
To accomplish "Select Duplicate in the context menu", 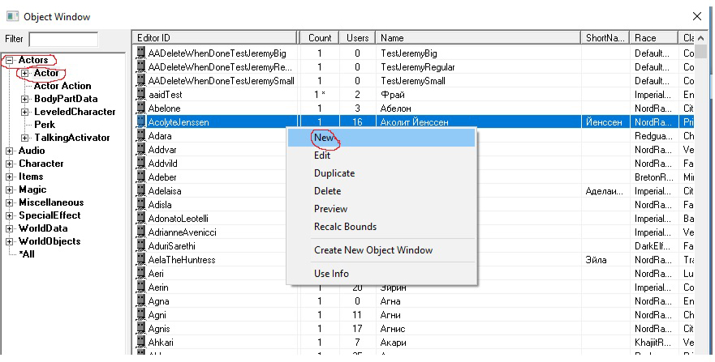I will [x=334, y=173].
